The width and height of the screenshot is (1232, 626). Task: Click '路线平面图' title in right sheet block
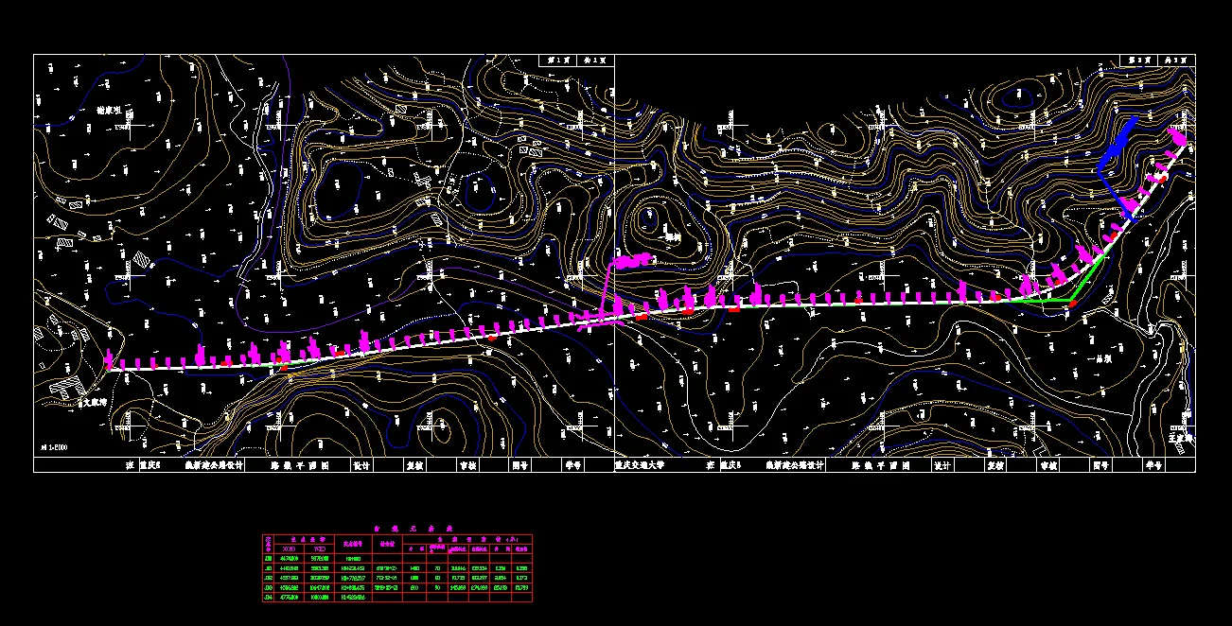[x=880, y=465]
